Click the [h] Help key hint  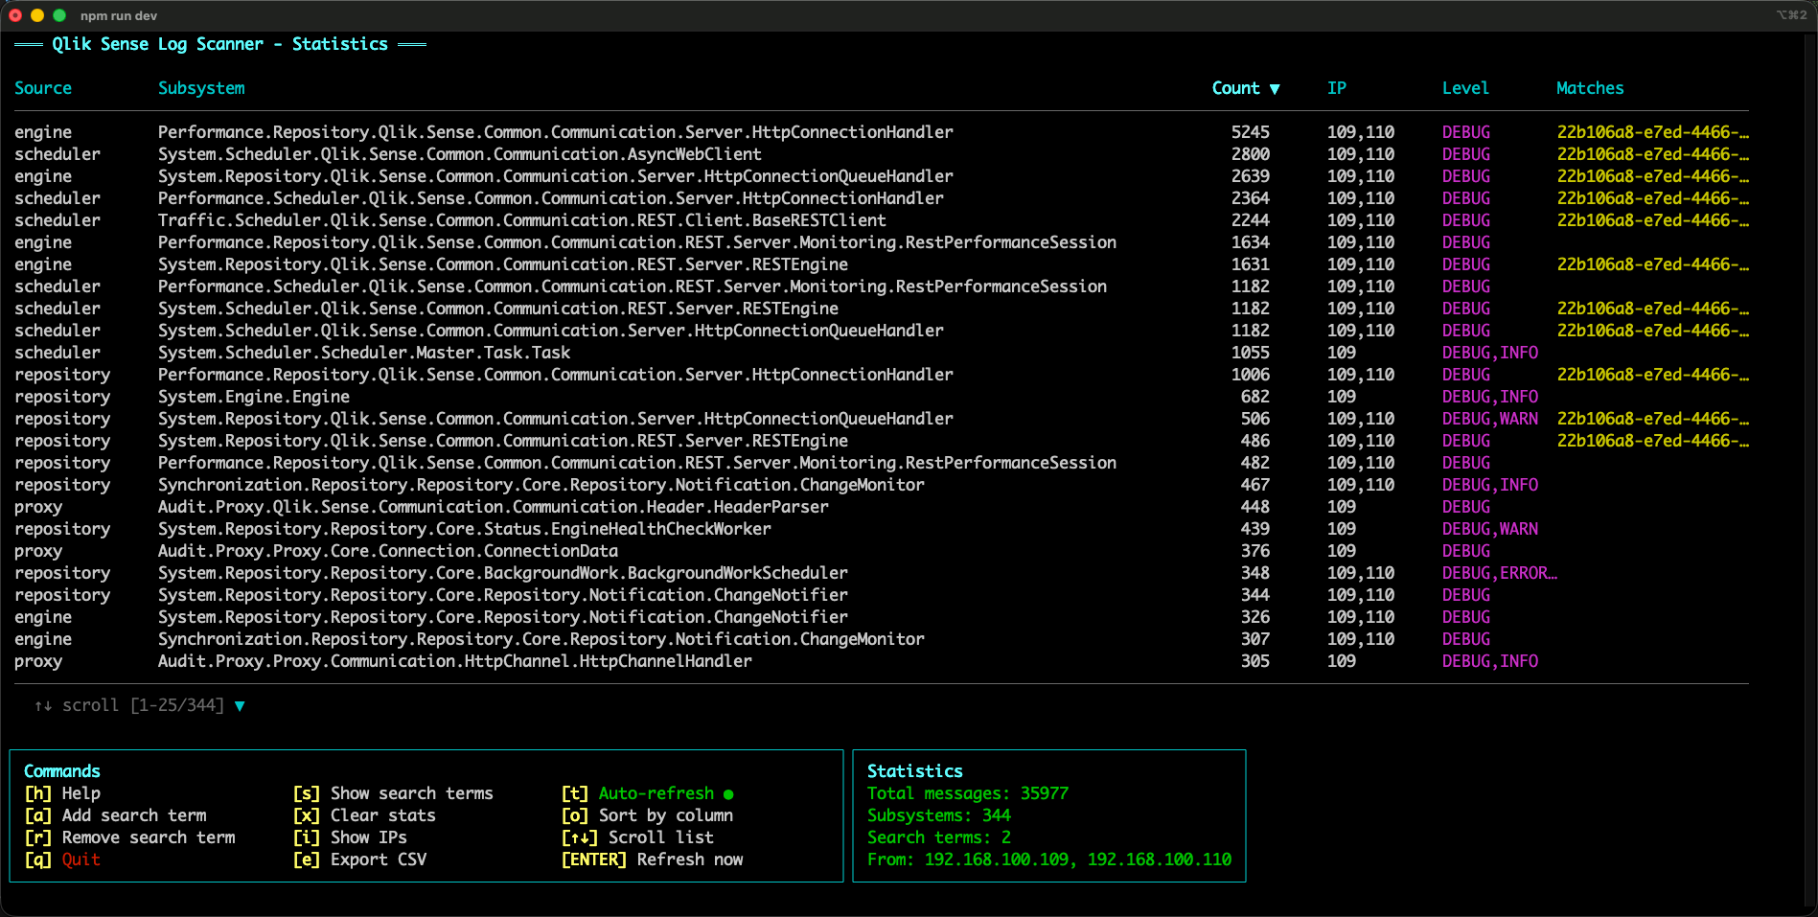[x=62, y=793]
